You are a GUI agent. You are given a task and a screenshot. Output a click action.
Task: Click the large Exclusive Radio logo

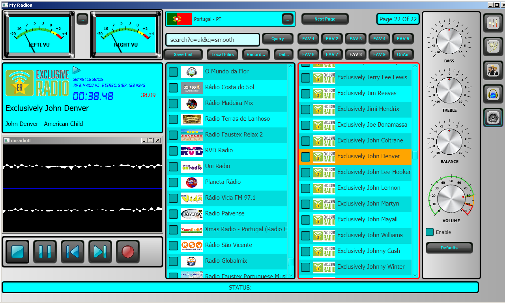37,83
